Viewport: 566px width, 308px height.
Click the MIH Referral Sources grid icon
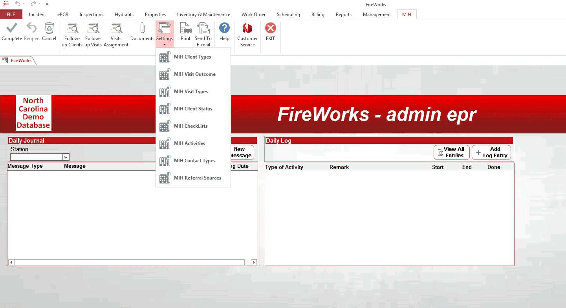coord(165,178)
